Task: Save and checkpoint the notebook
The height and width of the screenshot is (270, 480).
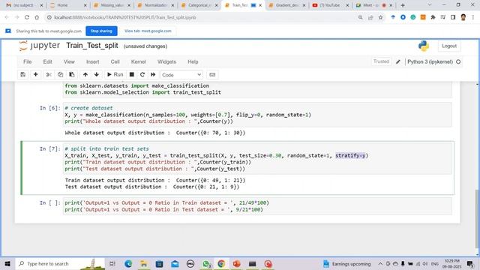Action: click(23, 75)
